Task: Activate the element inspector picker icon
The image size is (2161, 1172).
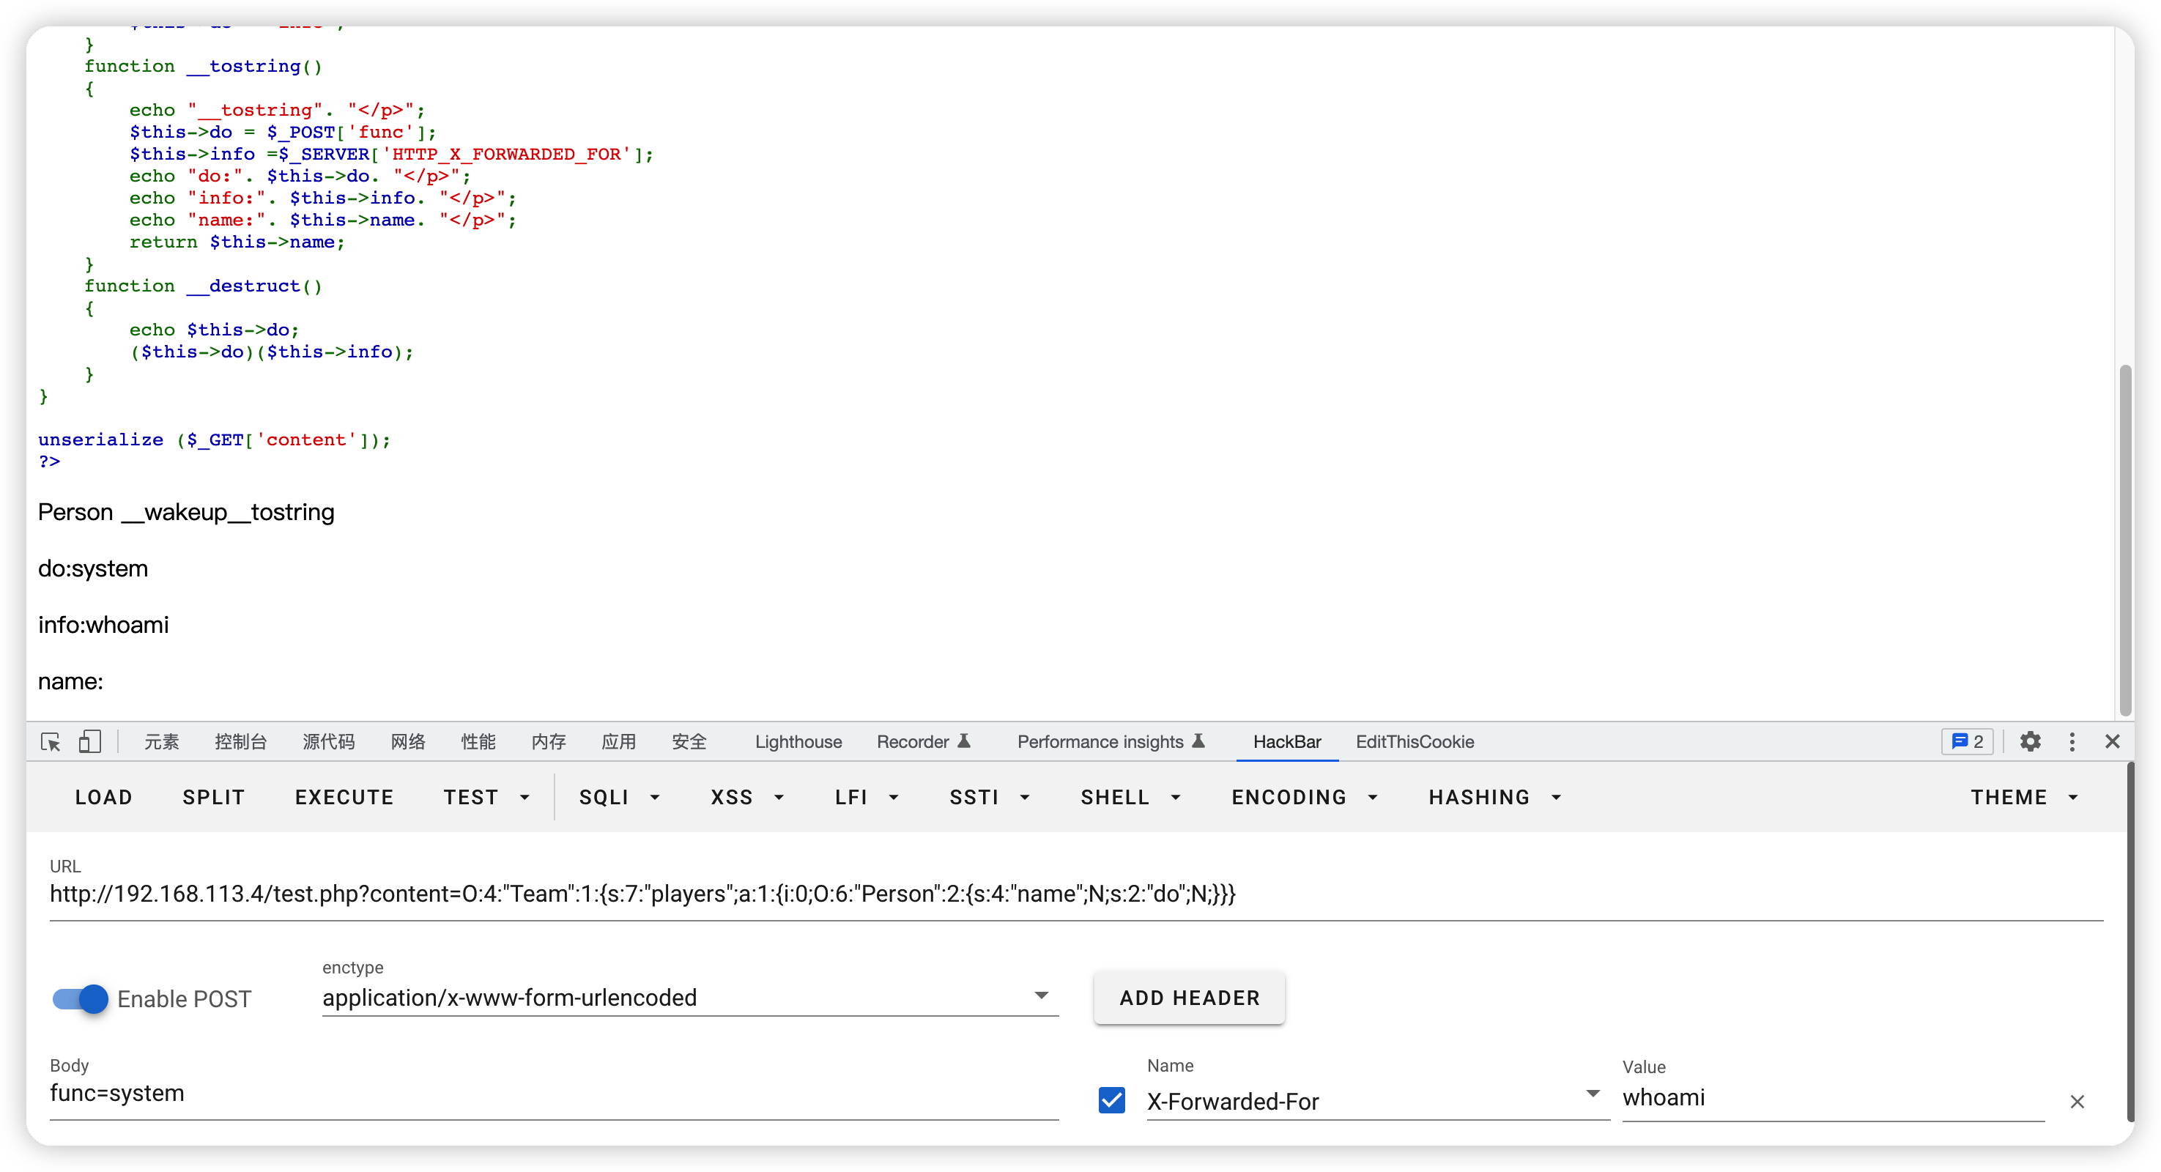Action: [51, 741]
